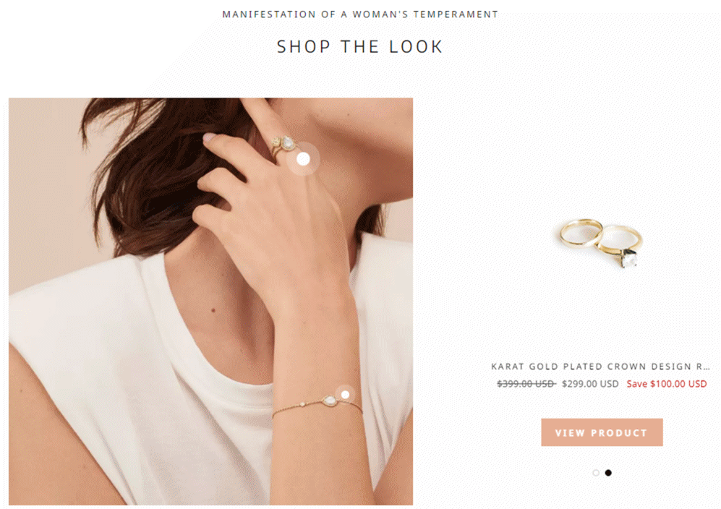Click the gold rings product image

pyautogui.click(x=601, y=243)
